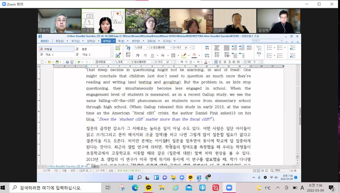This screenshot has width=340, height=193.
Task: Click the Microsoft Edge taskbar icon
Action: coord(135,188)
